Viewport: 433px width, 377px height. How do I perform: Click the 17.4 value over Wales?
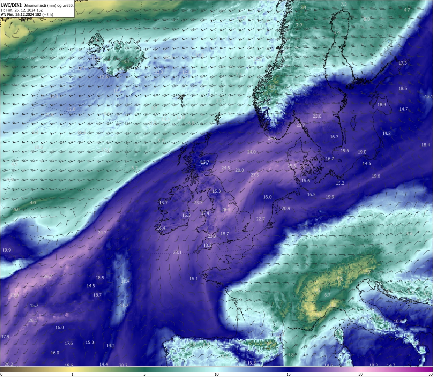pyautogui.click(x=205, y=213)
